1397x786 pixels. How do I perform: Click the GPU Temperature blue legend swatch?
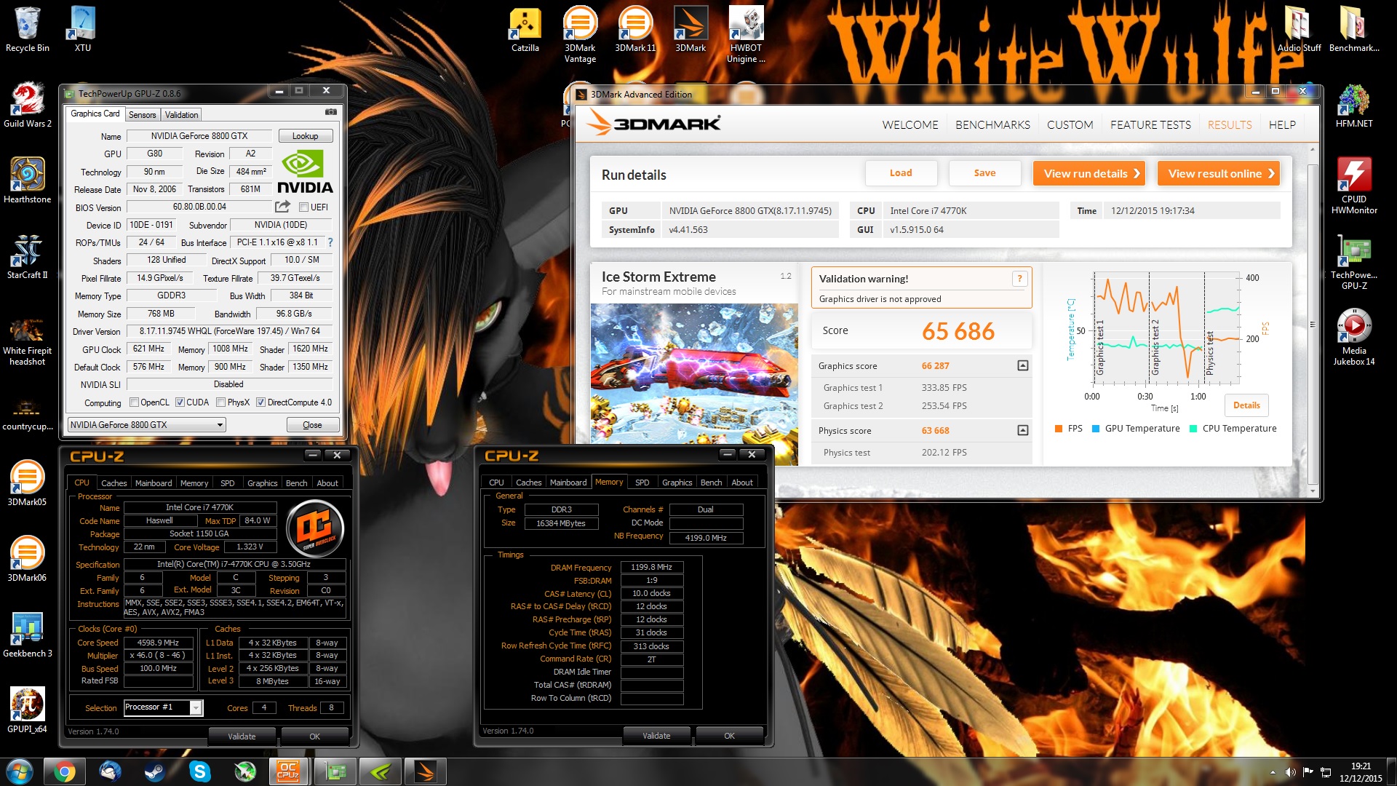(x=1096, y=429)
